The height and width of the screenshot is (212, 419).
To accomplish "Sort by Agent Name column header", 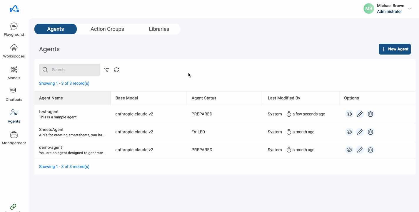I will pyautogui.click(x=51, y=98).
